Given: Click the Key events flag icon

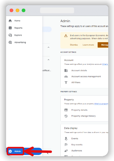Looking at the screenshot, I should coord(66,145).
